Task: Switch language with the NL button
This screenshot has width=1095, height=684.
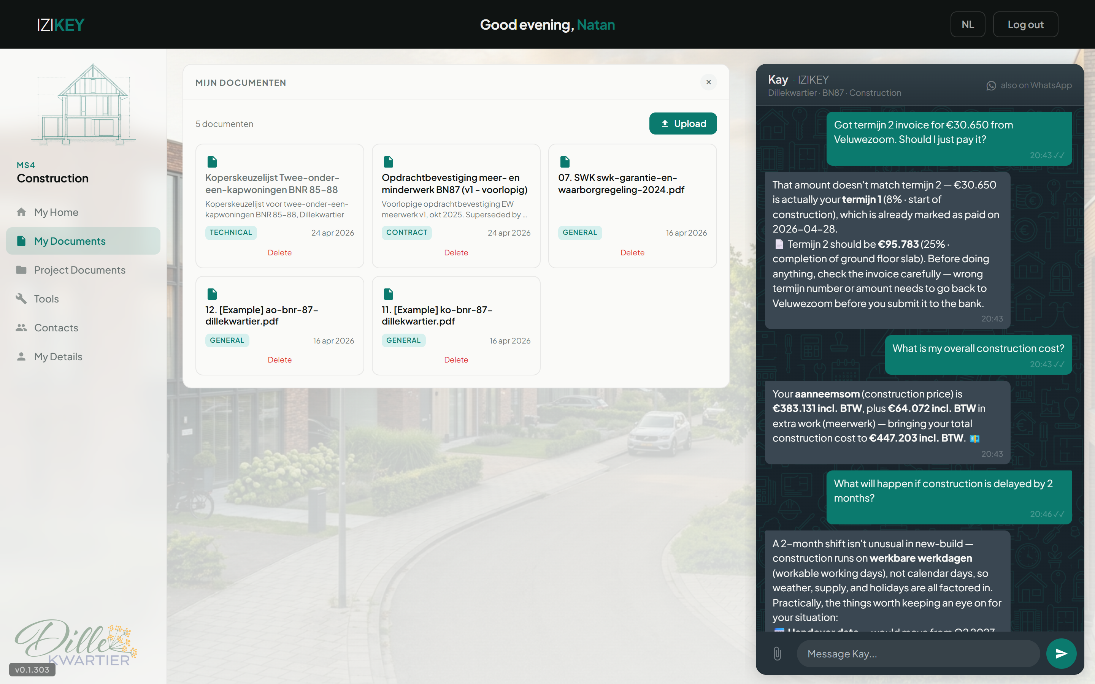Action: (x=967, y=24)
